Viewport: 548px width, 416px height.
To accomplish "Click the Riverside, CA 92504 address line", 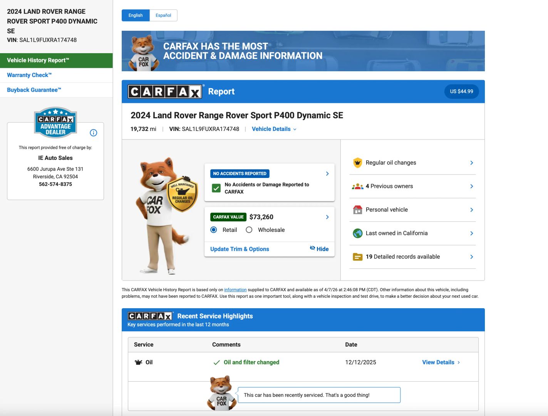I will 55,177.
